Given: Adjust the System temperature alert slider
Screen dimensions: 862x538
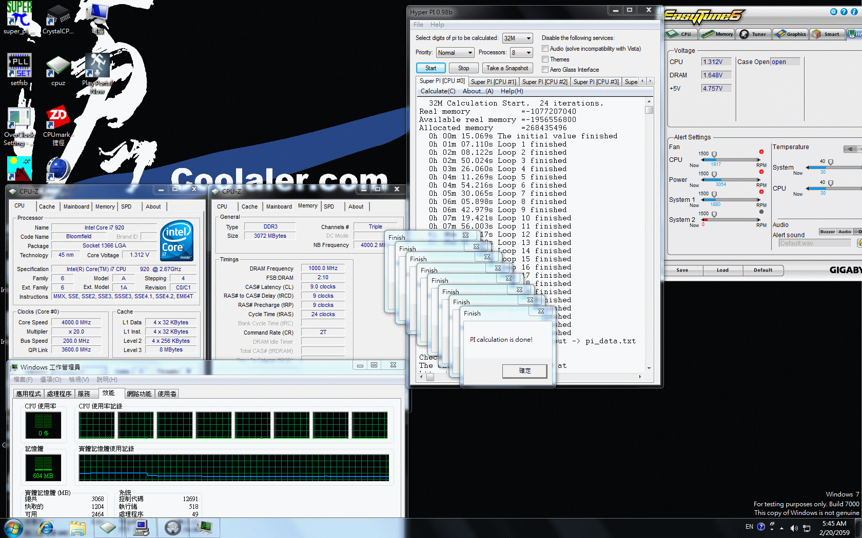Looking at the screenshot, I should tap(831, 162).
